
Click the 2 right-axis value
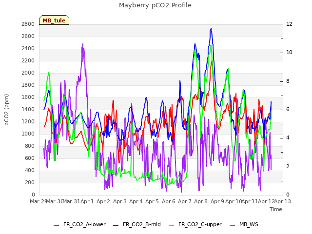click(x=288, y=166)
